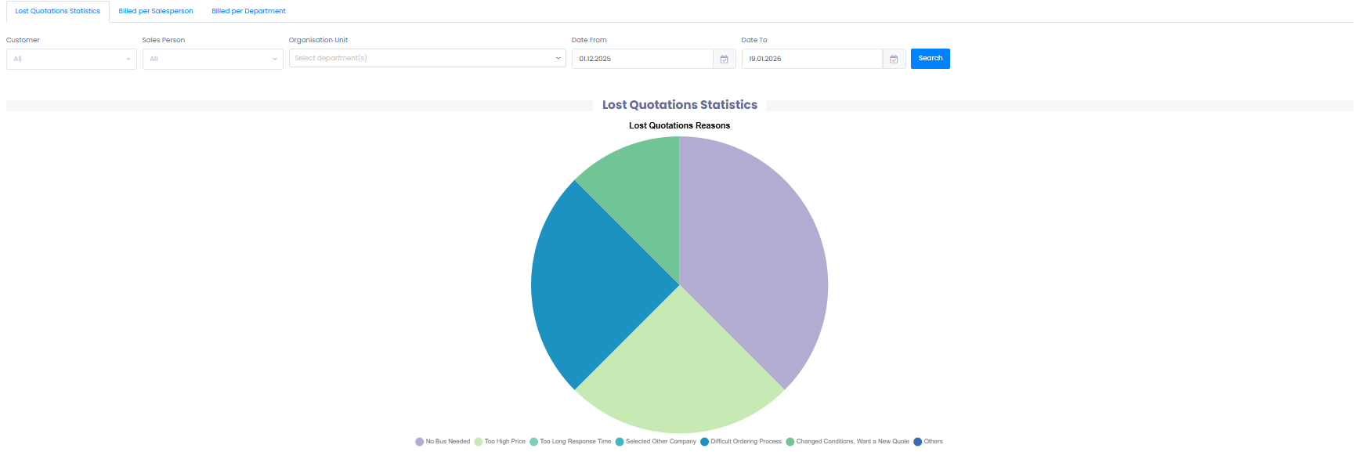The height and width of the screenshot is (452, 1359).
Task: Open the Date From calendar picker icon
Action: pos(725,59)
